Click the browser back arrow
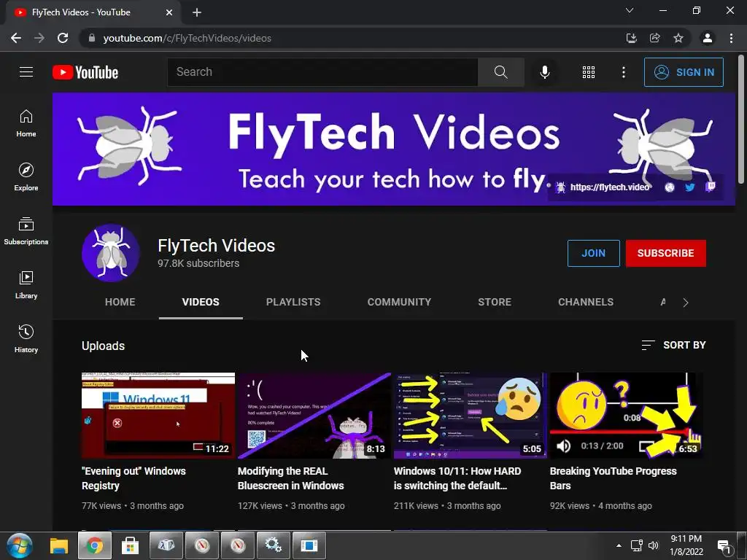 click(x=16, y=38)
